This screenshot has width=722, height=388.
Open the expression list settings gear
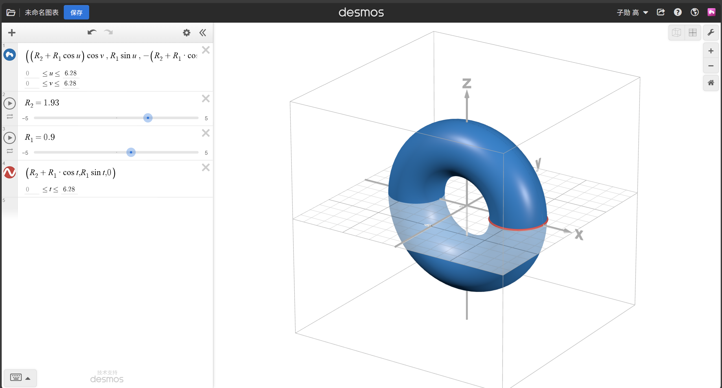186,33
